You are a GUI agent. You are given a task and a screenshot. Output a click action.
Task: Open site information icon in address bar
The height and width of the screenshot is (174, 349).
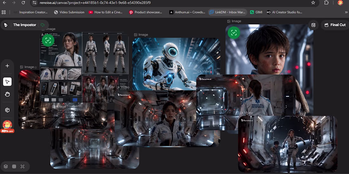(34, 3)
